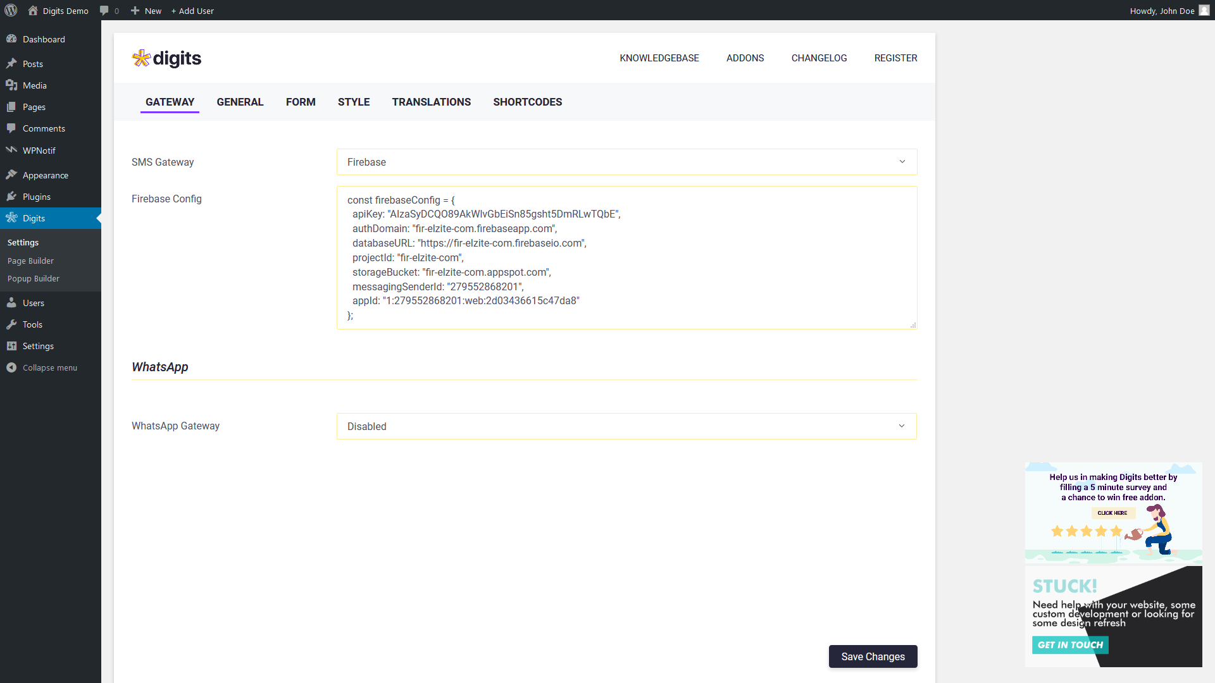Switch to the Translations tab
1215x683 pixels.
[x=431, y=102]
